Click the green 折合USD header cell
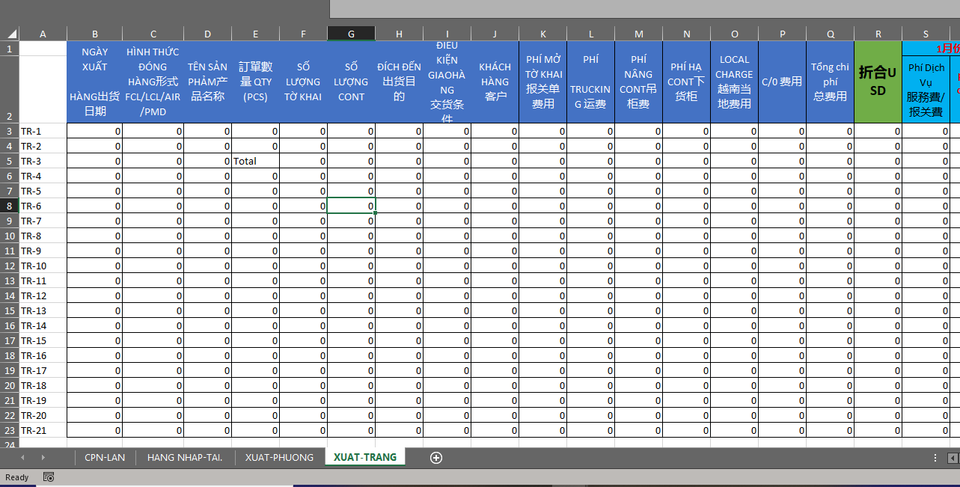 tap(878, 82)
